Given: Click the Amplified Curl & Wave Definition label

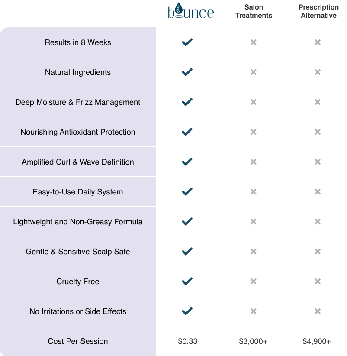Looking at the screenshot, I should pos(78,162).
